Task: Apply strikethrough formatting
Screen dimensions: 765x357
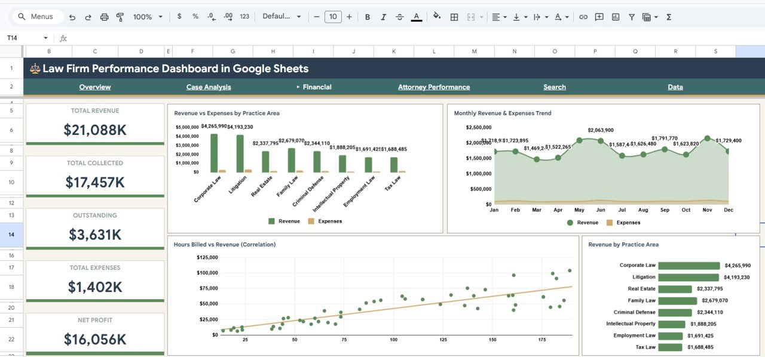Action: [399, 17]
